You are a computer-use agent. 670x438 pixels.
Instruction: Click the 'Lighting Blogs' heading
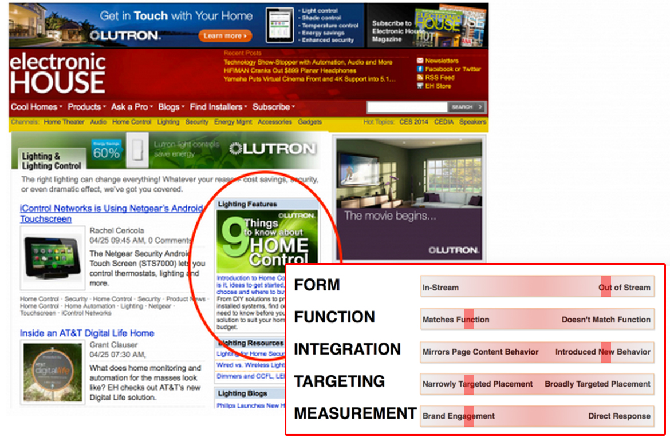(x=242, y=393)
